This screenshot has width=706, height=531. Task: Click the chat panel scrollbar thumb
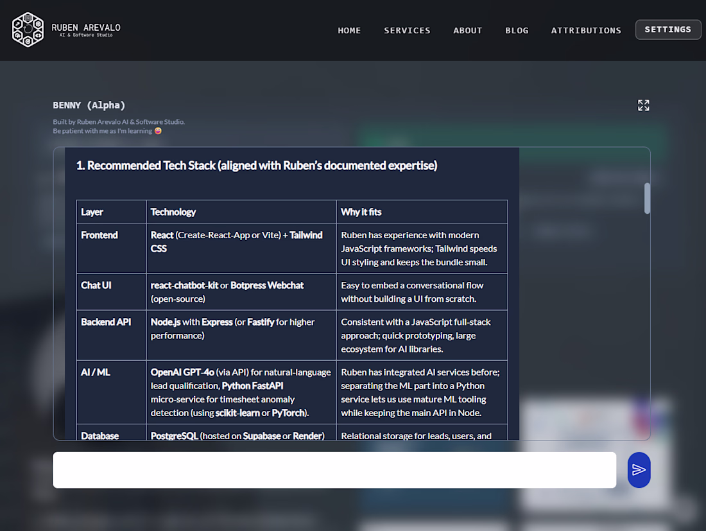coord(647,198)
